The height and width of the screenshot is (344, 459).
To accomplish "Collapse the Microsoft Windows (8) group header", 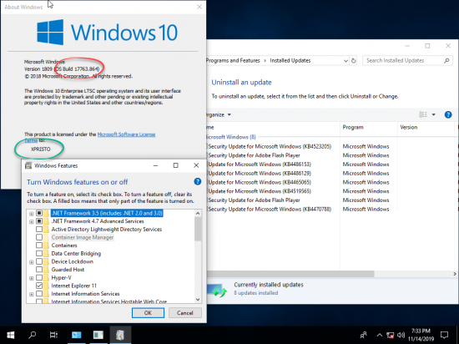I will [231, 137].
